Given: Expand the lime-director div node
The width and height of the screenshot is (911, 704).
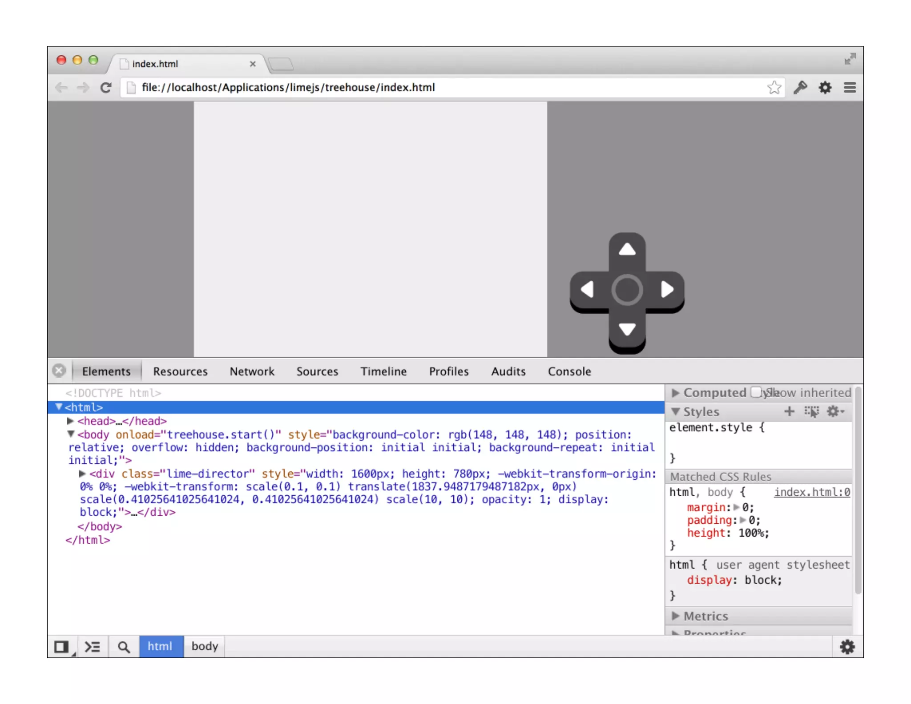Looking at the screenshot, I should 82,473.
